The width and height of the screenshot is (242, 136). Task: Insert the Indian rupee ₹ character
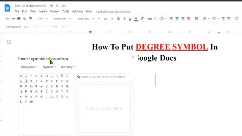coord(67,91)
